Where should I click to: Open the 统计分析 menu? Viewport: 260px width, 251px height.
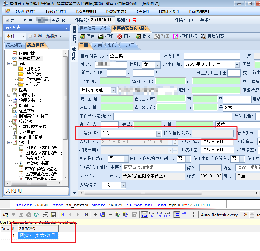click(169, 11)
